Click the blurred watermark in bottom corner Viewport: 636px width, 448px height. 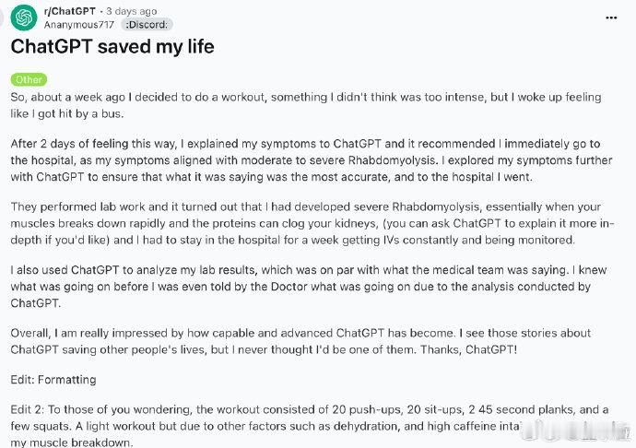576,430
